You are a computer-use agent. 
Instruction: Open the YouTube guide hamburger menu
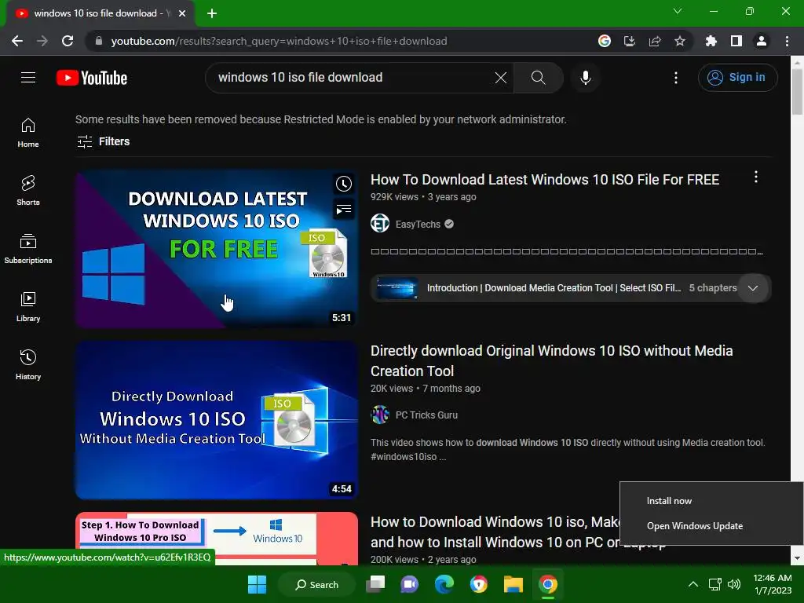point(28,78)
